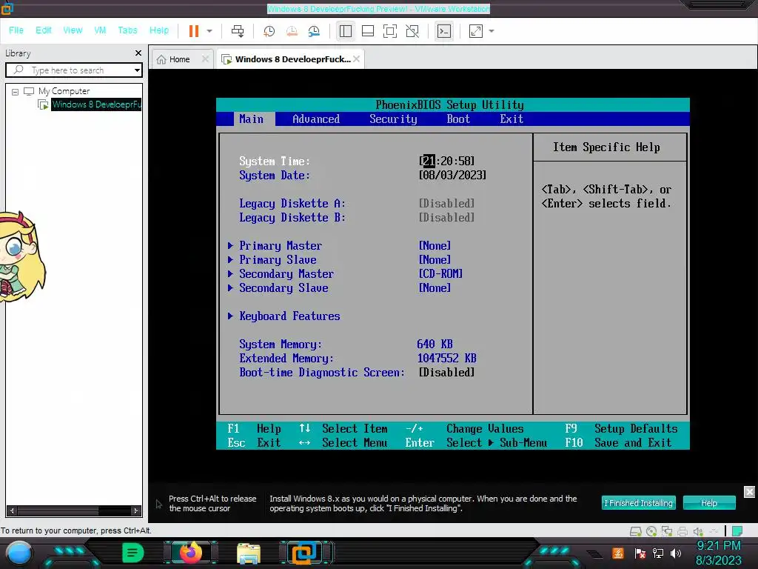Image resolution: width=758 pixels, height=569 pixels.
Task: Click the library search field
Action: point(73,70)
